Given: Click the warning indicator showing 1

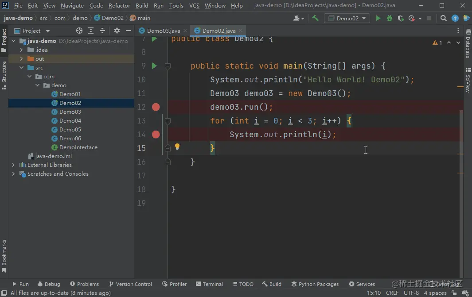Looking at the screenshot, I should click(x=437, y=42).
